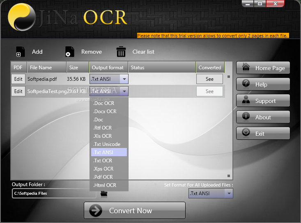Viewport: 301px width, 223px height.
Task: Click the Output Folder path field
Action: coord(54,193)
